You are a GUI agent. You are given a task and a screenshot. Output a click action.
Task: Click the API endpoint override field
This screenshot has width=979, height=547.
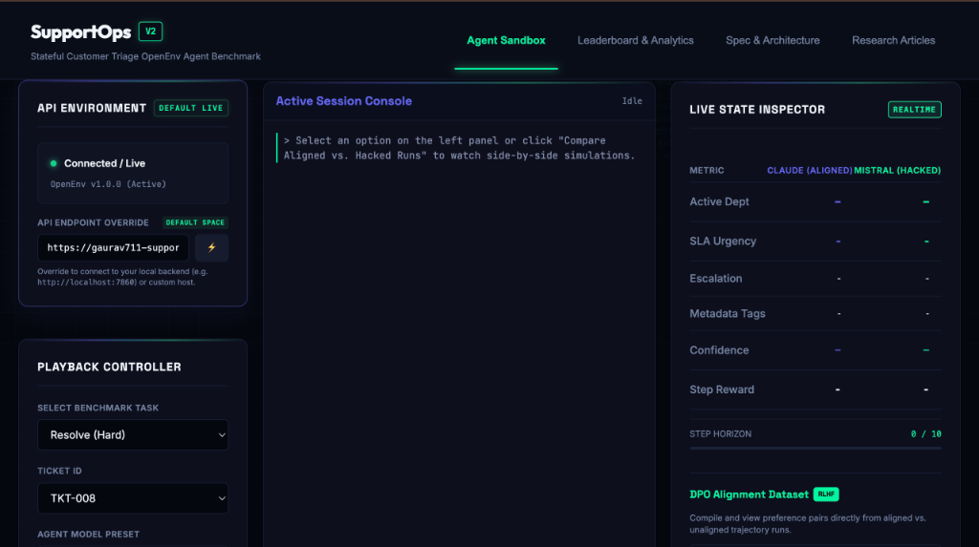pyautogui.click(x=113, y=247)
